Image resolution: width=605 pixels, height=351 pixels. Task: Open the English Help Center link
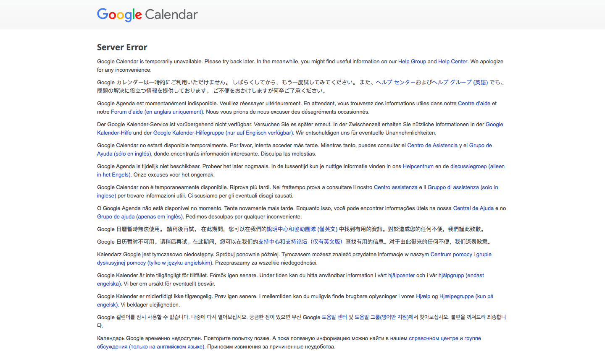click(453, 61)
